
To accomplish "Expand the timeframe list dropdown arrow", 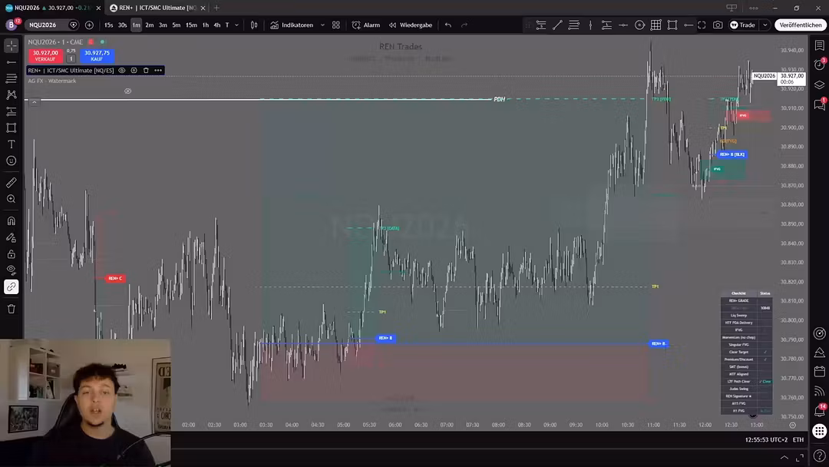I will tap(236, 25).
